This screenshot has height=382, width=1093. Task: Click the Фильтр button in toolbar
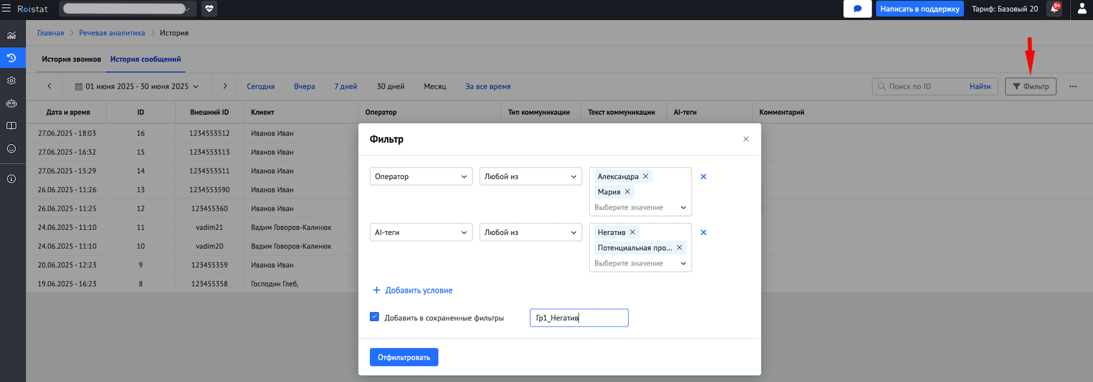click(x=1031, y=87)
